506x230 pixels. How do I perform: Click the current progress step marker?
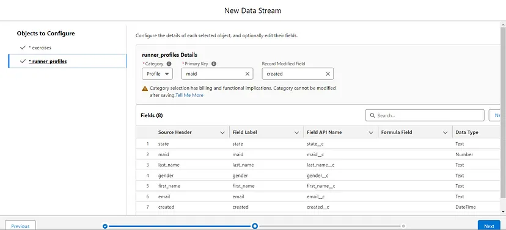(x=255, y=226)
